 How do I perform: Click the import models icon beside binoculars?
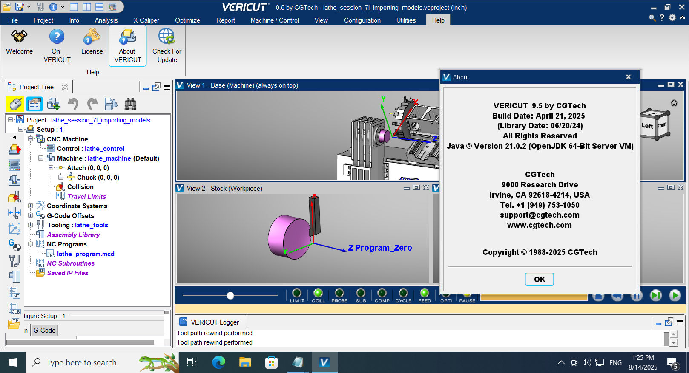point(111,104)
